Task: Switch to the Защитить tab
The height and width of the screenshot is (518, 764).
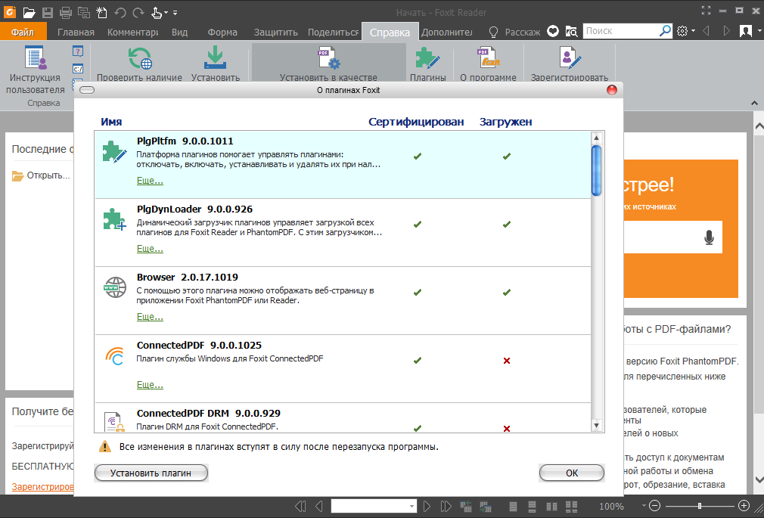Action: pos(275,33)
